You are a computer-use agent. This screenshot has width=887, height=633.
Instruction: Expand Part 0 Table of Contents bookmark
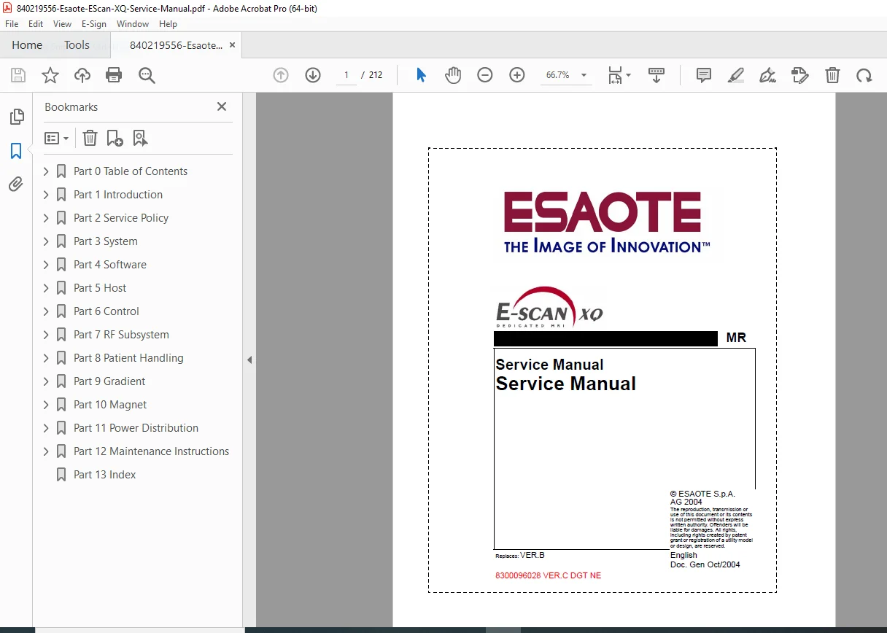[x=46, y=171]
